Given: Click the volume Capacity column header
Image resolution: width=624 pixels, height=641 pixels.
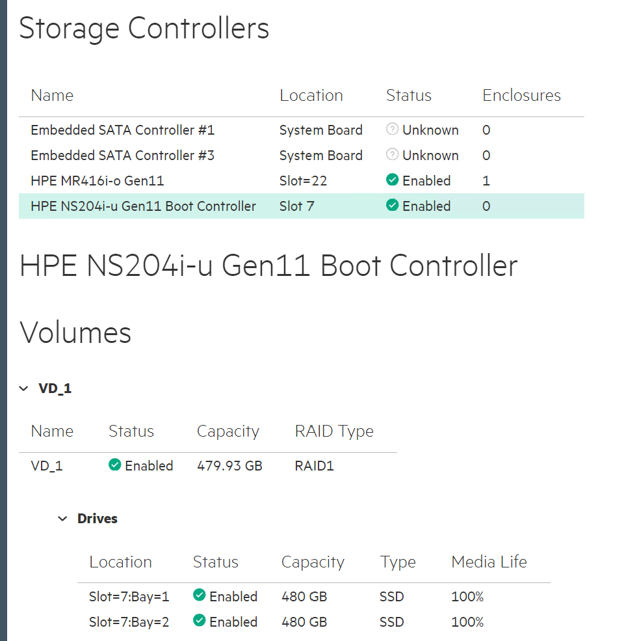Looking at the screenshot, I should click(228, 431).
